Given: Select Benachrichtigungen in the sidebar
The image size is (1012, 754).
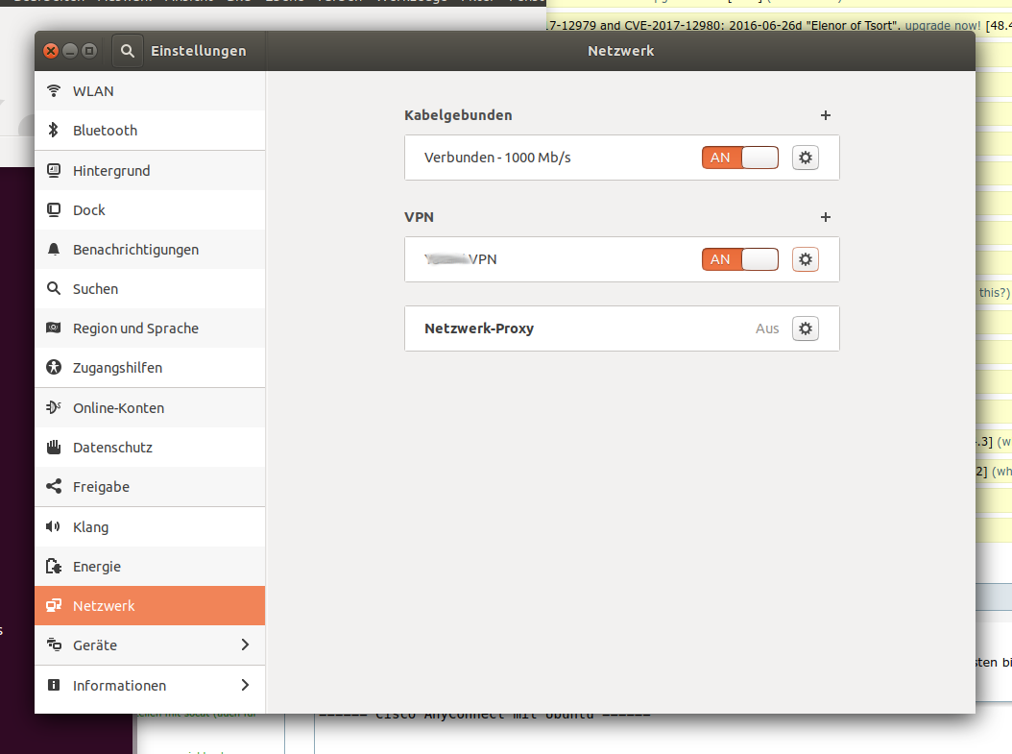Looking at the screenshot, I should tap(135, 250).
